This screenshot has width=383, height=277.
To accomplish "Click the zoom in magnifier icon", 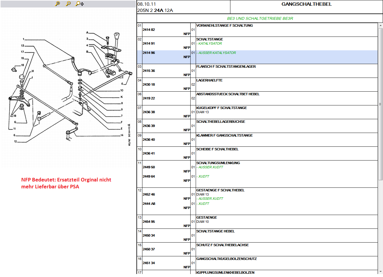I will 58,4.
